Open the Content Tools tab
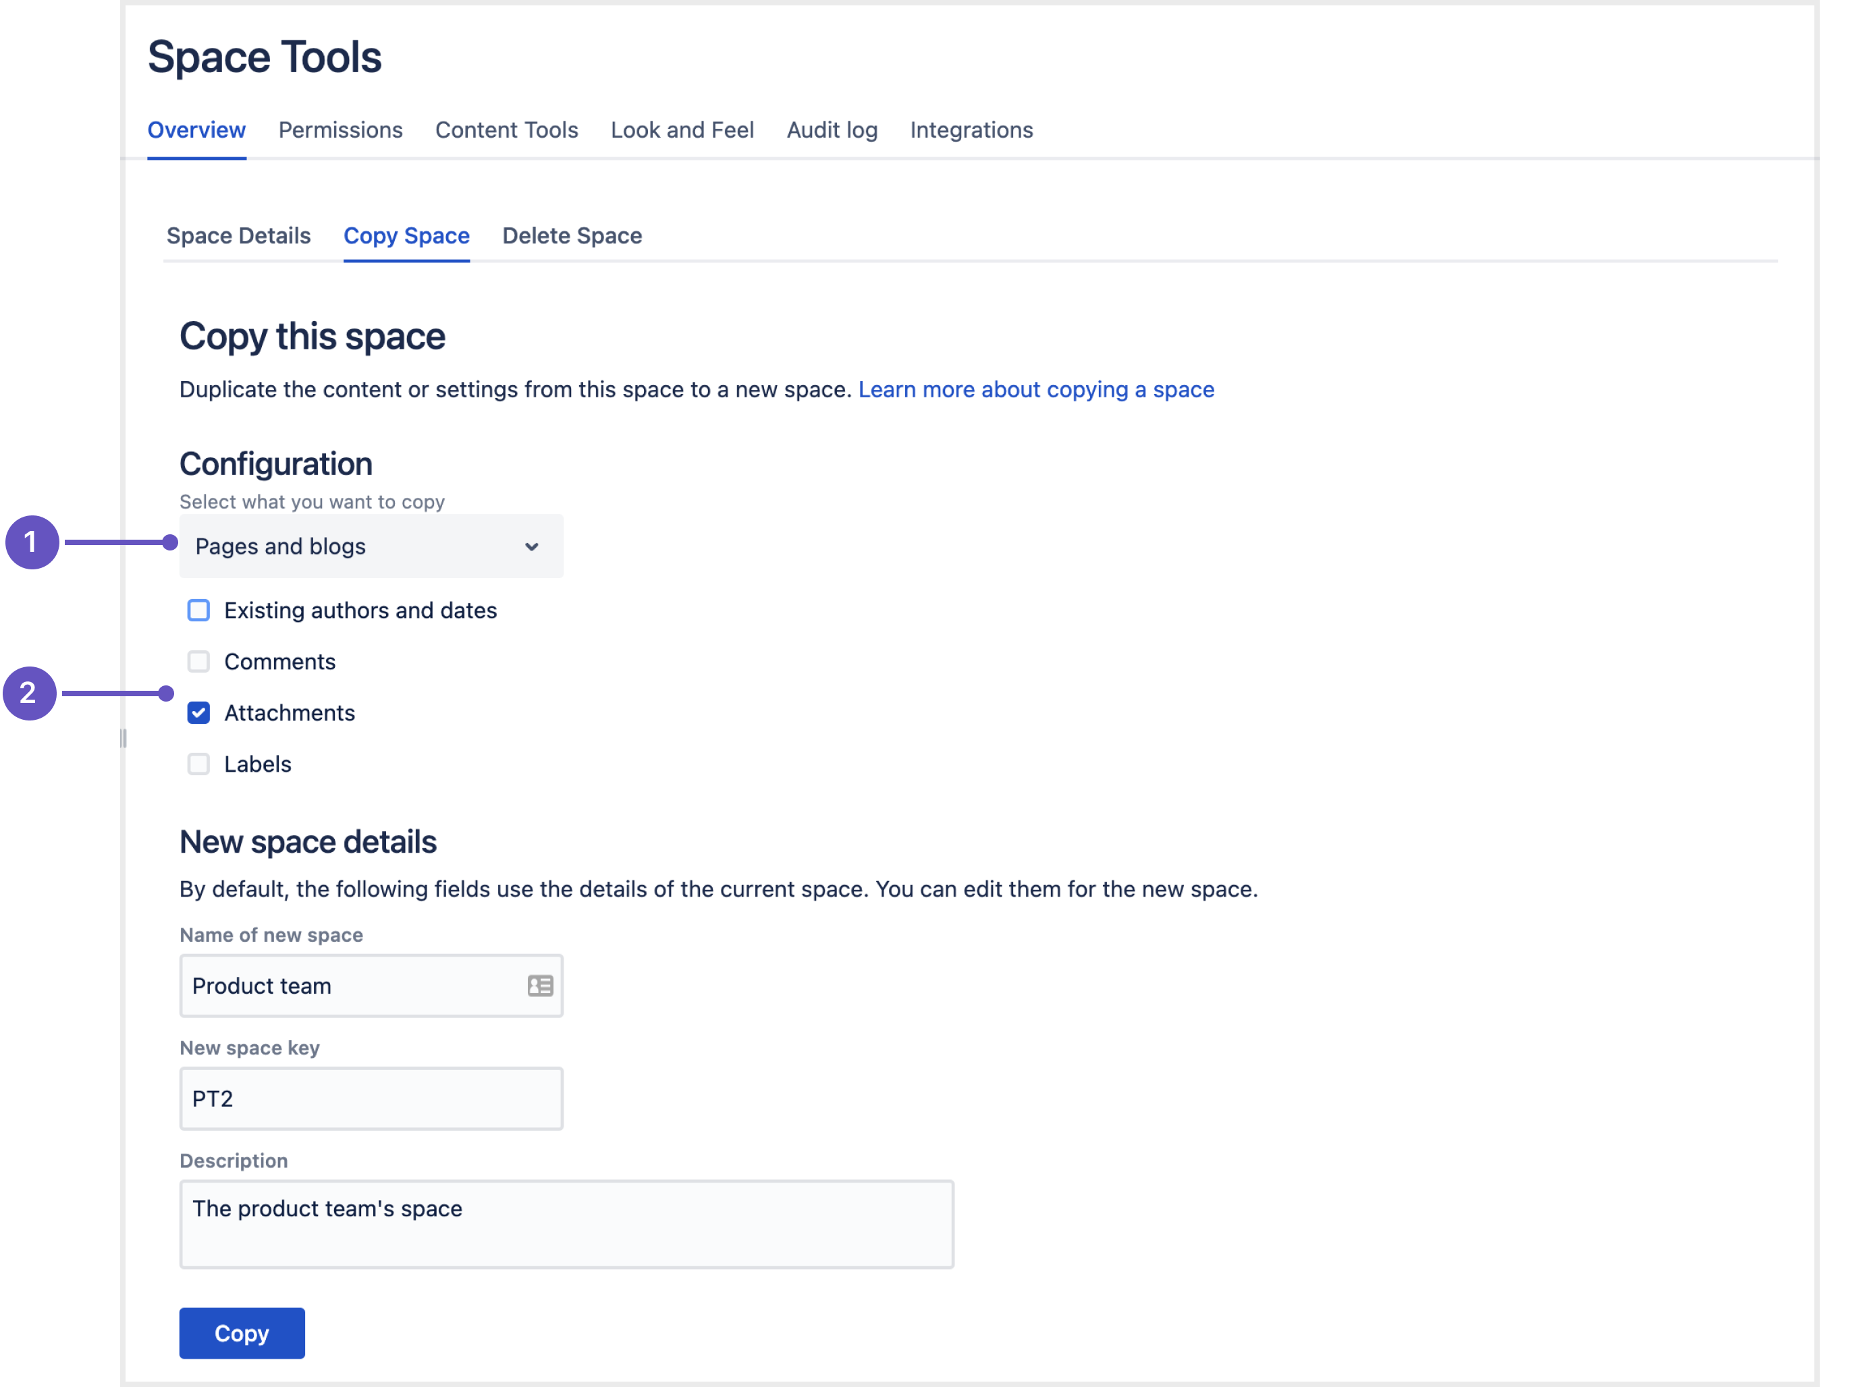Viewport: 1867px width, 1387px height. (506, 130)
